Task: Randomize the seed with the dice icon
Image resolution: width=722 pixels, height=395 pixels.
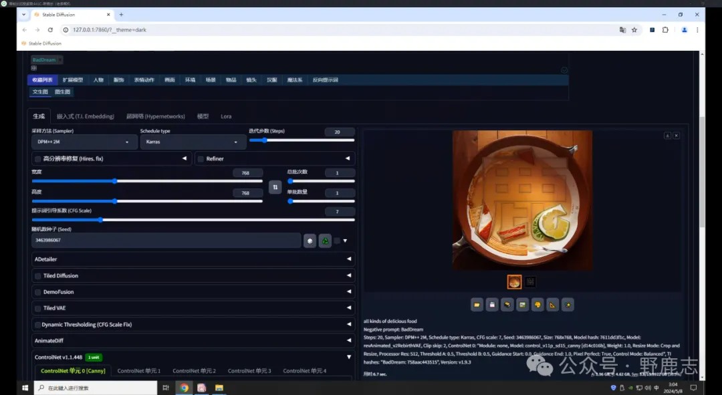Action: pos(310,241)
